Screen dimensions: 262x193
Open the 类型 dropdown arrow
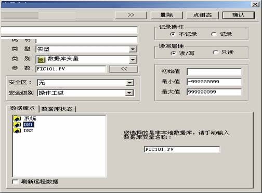coord(133,49)
